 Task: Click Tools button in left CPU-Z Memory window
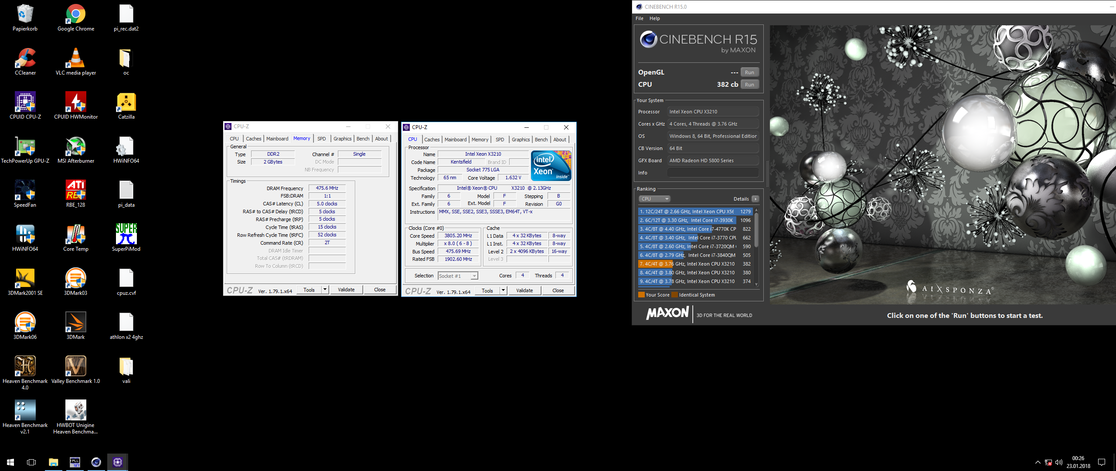309,290
